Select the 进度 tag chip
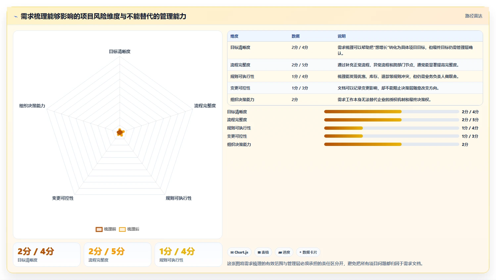496x280 pixels. [x=284, y=252]
